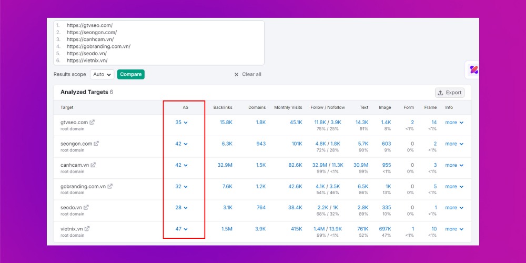
Task: Open 82.6K monthly visits value
Action: click(x=296, y=165)
